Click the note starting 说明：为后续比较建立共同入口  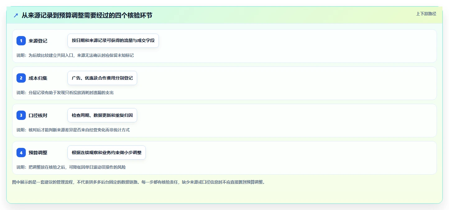tap(75, 55)
